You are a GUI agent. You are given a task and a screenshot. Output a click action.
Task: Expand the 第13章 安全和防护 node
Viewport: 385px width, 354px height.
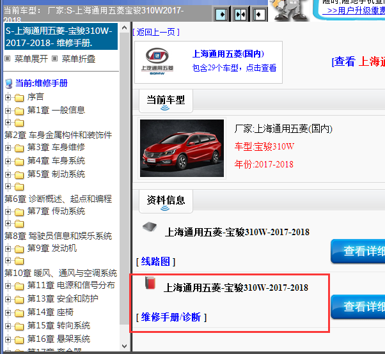click(8, 299)
